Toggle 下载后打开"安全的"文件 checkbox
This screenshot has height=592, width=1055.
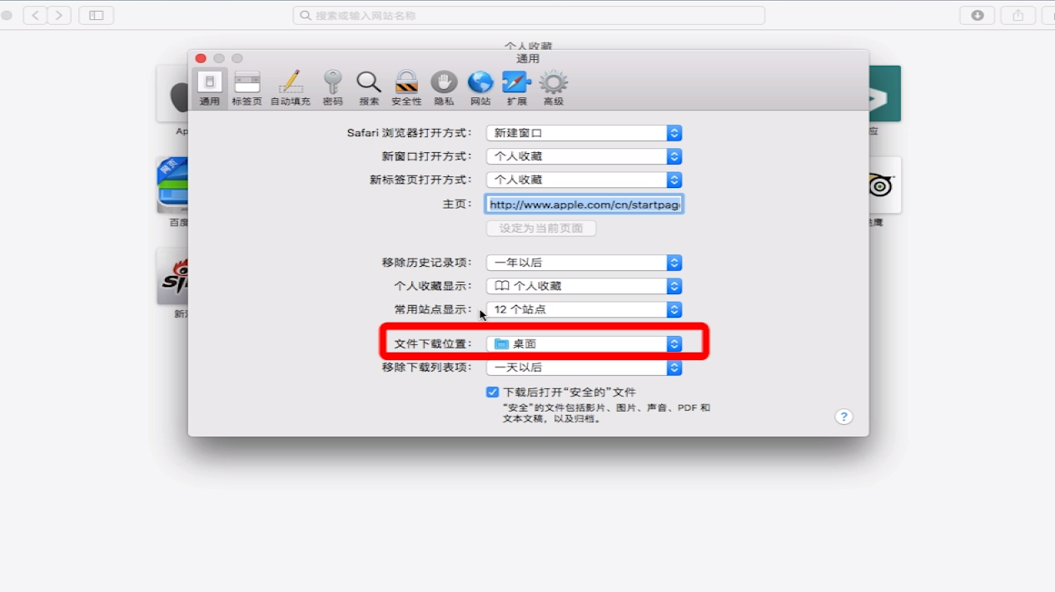(492, 392)
